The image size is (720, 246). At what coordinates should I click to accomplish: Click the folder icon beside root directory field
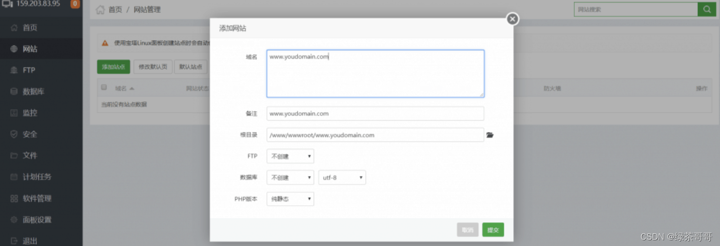click(x=490, y=135)
